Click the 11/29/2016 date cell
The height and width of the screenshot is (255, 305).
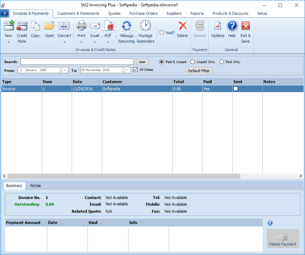(x=87, y=89)
